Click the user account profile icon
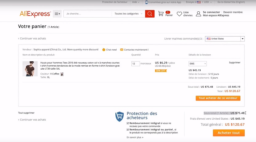Image resolution: width=256 pixels, height=142 pixels. (198, 14)
